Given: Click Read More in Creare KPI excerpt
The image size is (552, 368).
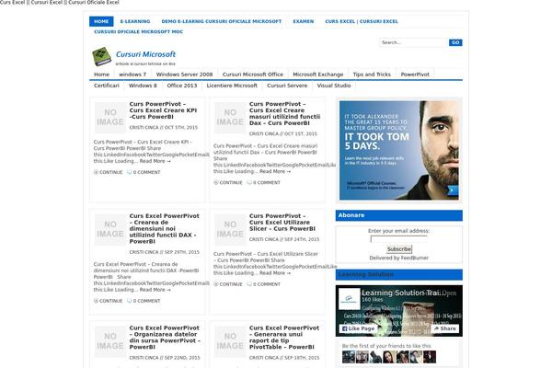Looking at the screenshot, I should pos(155,161).
